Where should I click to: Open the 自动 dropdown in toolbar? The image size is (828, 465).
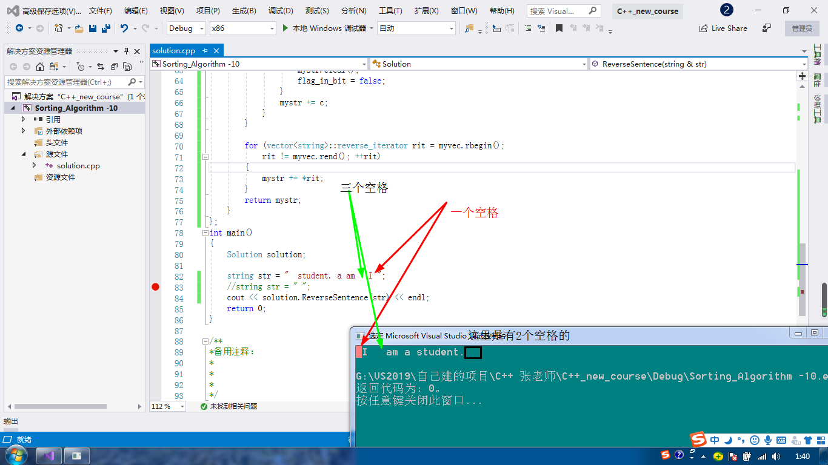416,28
